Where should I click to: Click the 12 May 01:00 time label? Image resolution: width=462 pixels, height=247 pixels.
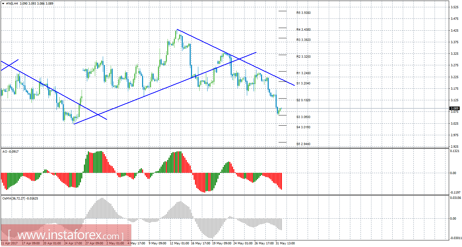pyautogui.click(x=179, y=244)
